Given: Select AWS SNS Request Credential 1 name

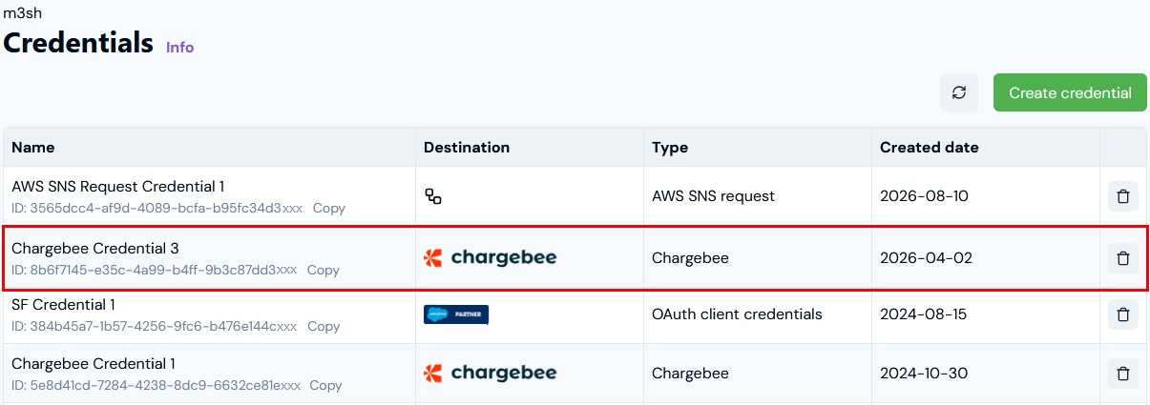Looking at the screenshot, I should [118, 187].
